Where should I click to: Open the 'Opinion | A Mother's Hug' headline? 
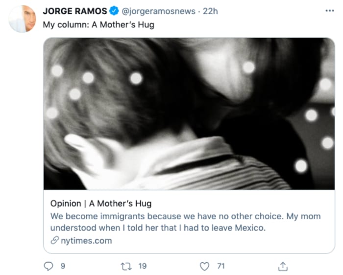(x=100, y=204)
